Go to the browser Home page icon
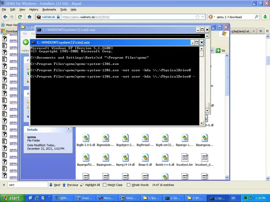Viewport: 270px width, 202px height. pyautogui.click(x=30, y=17)
